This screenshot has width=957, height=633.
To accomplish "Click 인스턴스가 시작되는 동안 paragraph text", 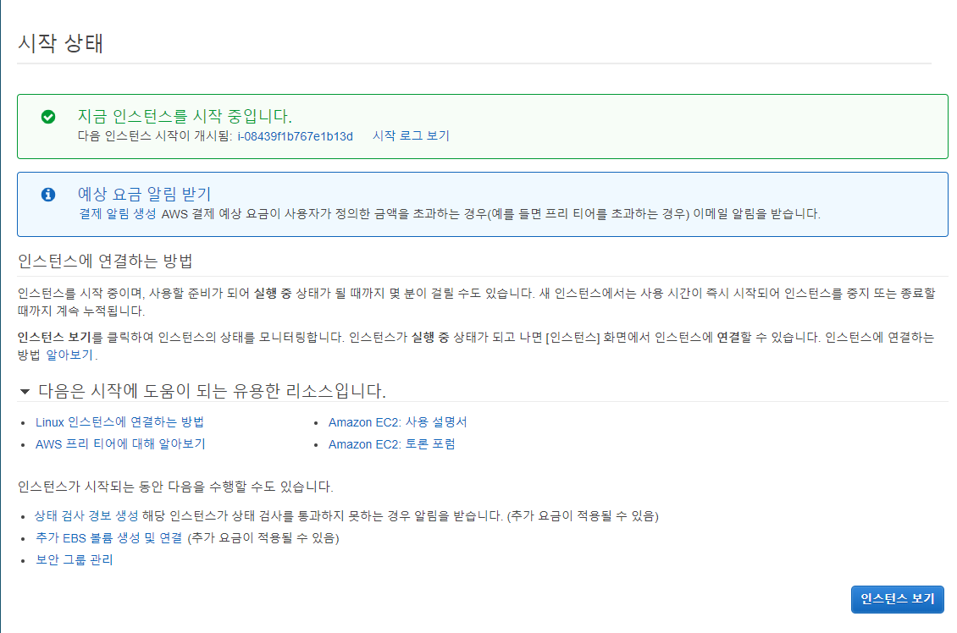I will [175, 487].
